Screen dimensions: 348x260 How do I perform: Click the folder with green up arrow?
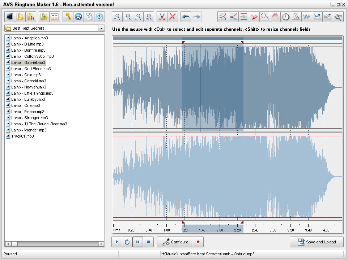(x=44, y=17)
